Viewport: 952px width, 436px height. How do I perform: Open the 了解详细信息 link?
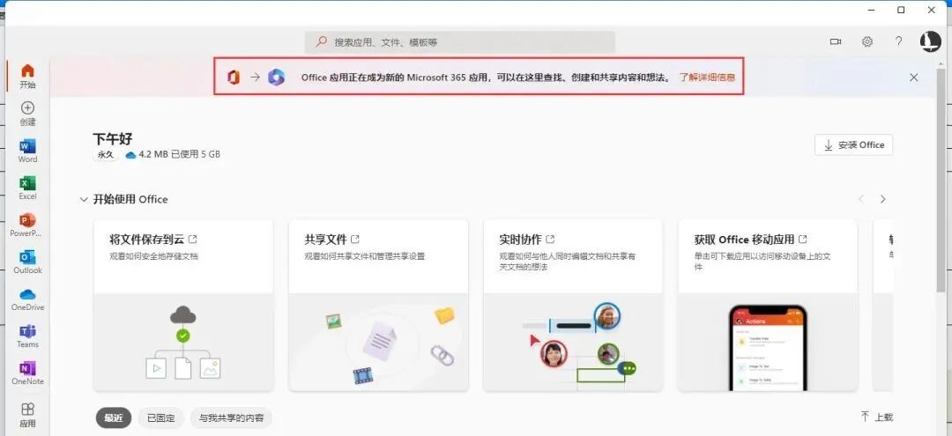click(x=707, y=78)
